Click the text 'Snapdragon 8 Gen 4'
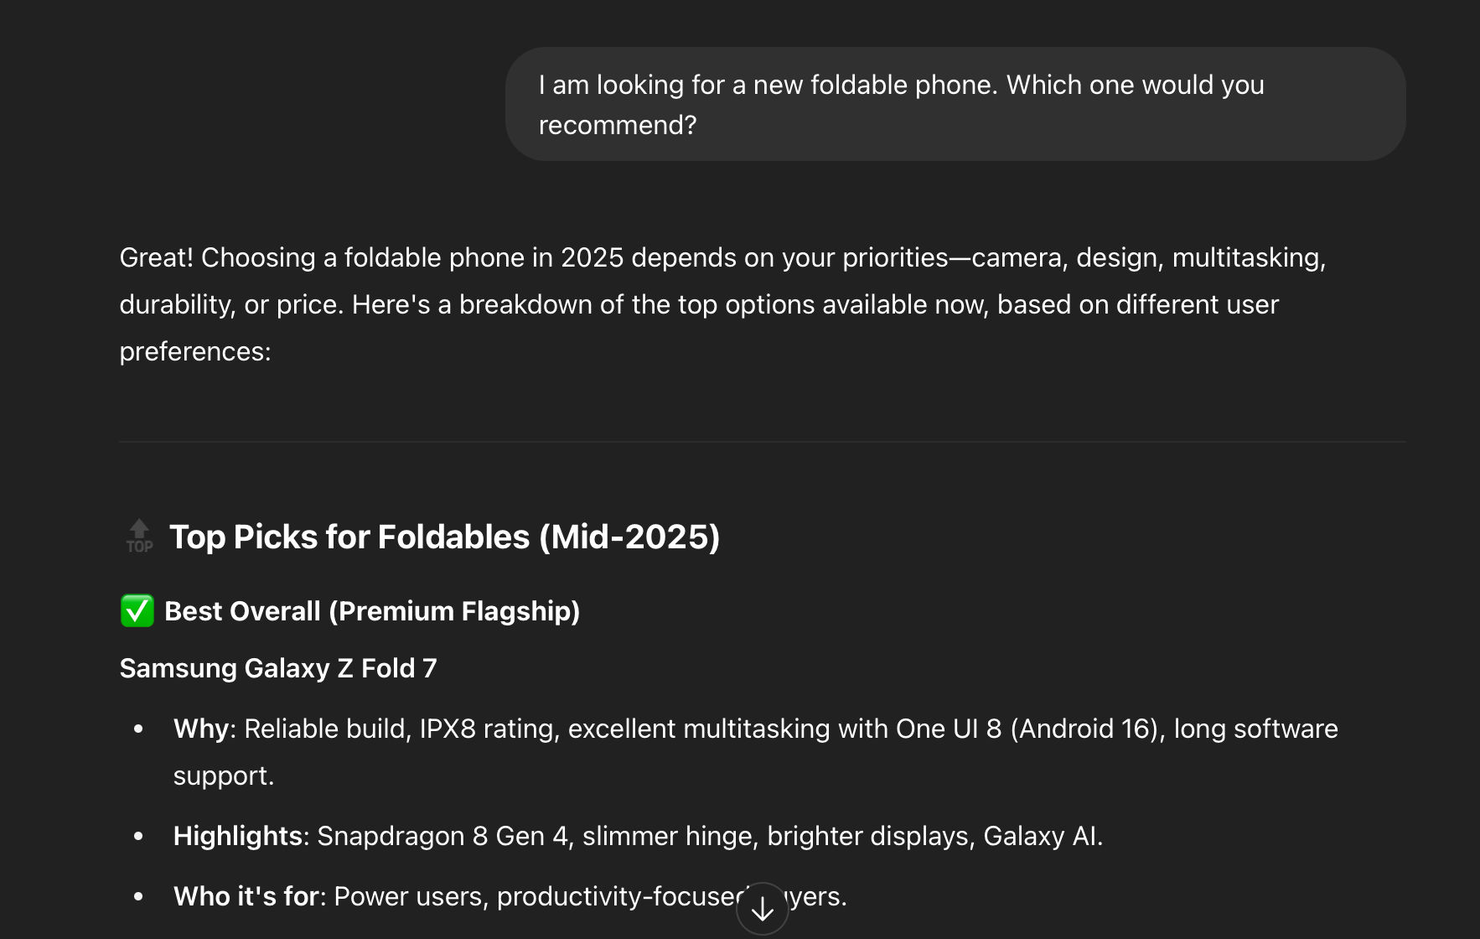Screen dimensions: 1480x939 [442, 836]
